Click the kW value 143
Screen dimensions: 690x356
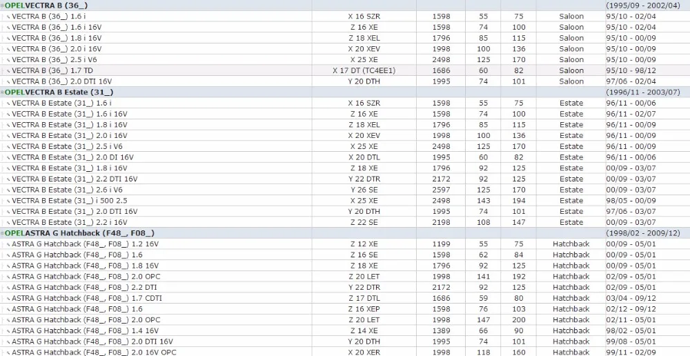coord(483,201)
